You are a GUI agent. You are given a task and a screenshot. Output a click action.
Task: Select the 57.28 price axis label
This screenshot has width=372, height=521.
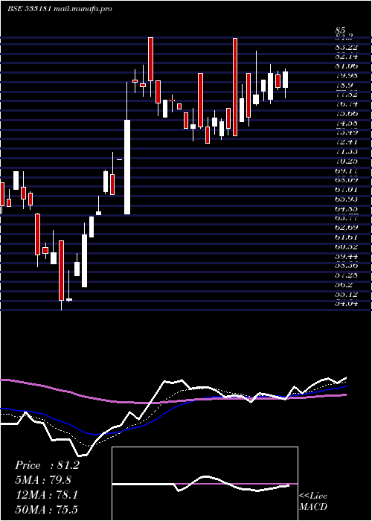346,275
